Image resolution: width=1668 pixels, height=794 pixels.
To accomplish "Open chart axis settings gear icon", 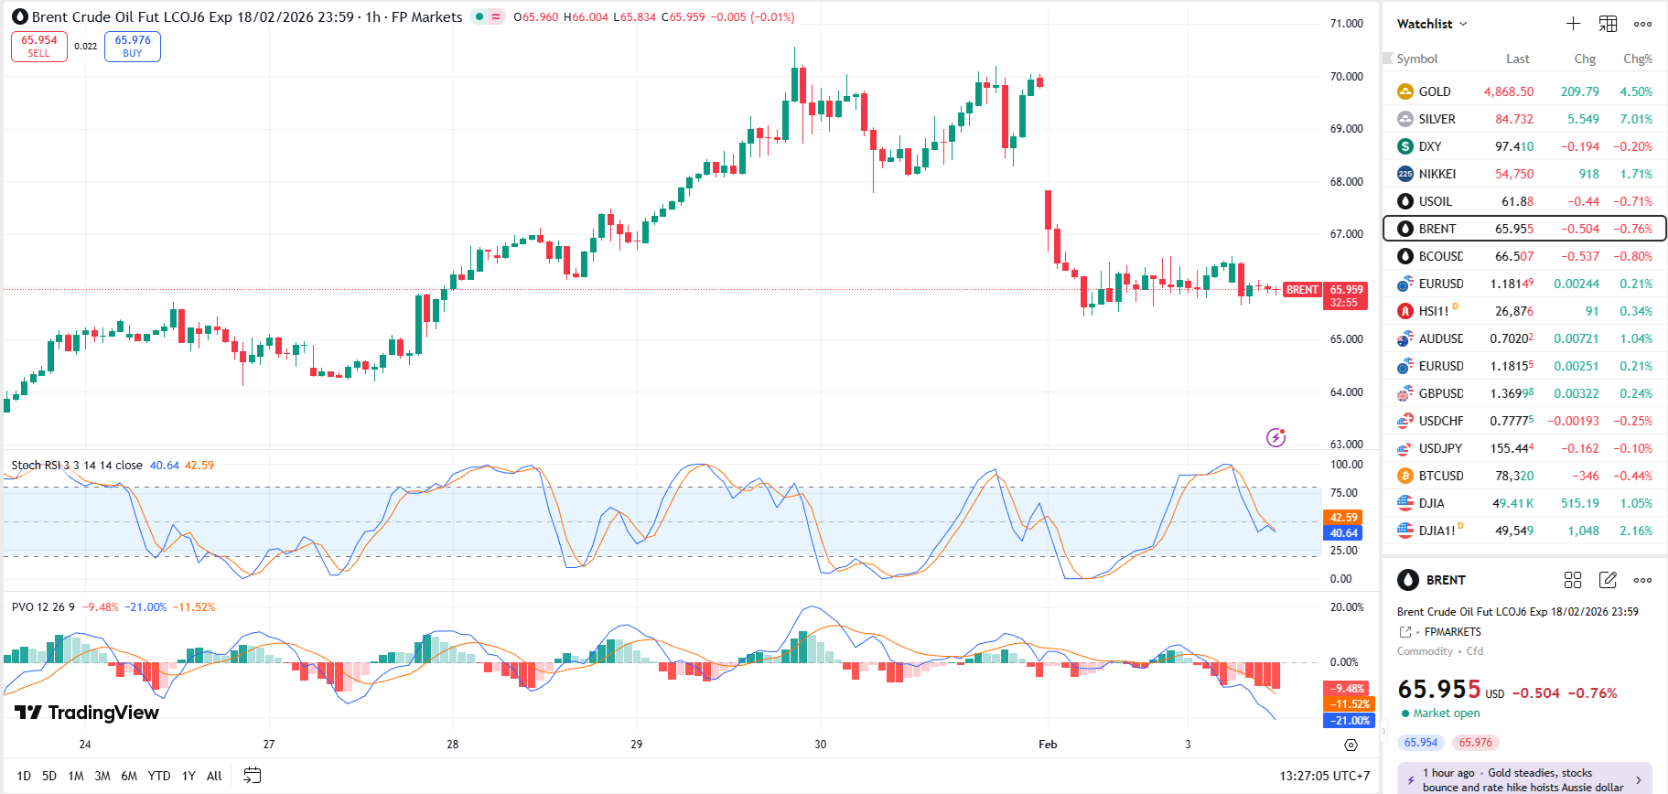I will (x=1351, y=745).
